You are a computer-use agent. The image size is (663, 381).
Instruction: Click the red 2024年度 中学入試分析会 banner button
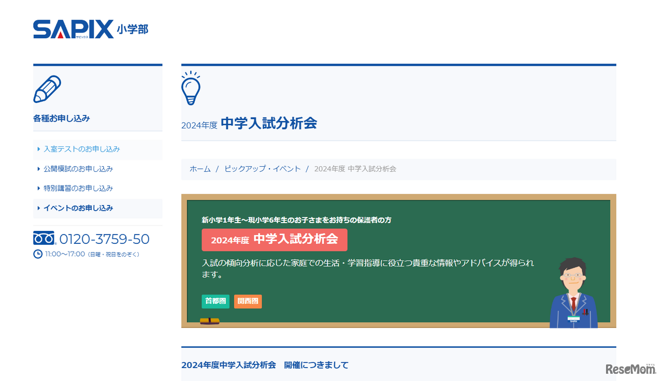click(274, 240)
